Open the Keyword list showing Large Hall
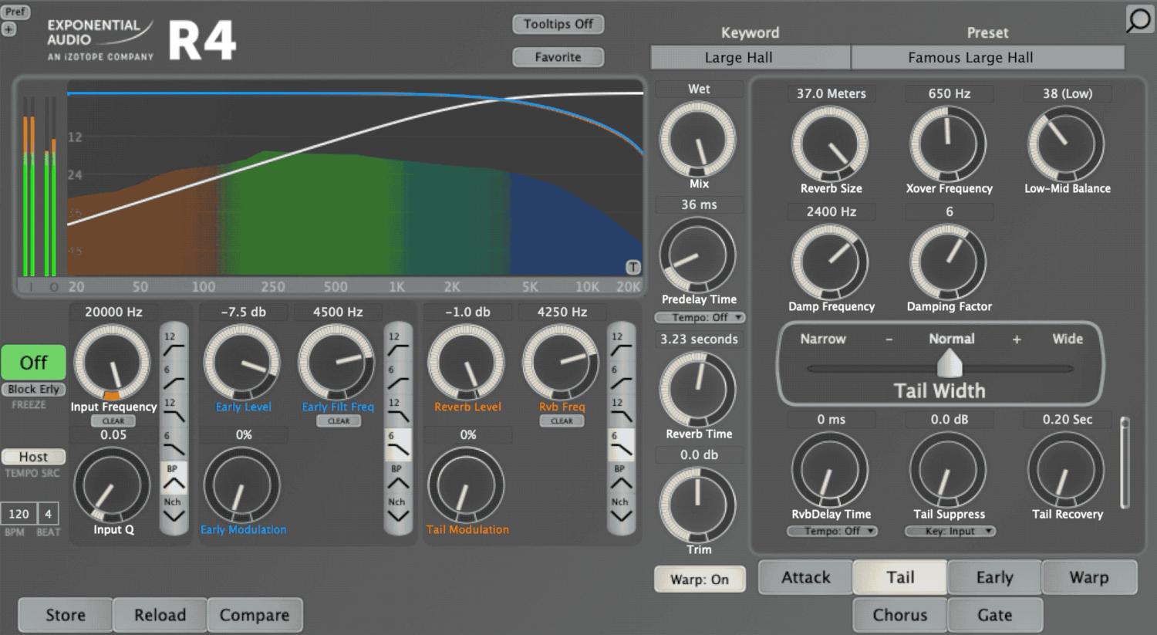This screenshot has height=635, width=1157. click(x=751, y=58)
